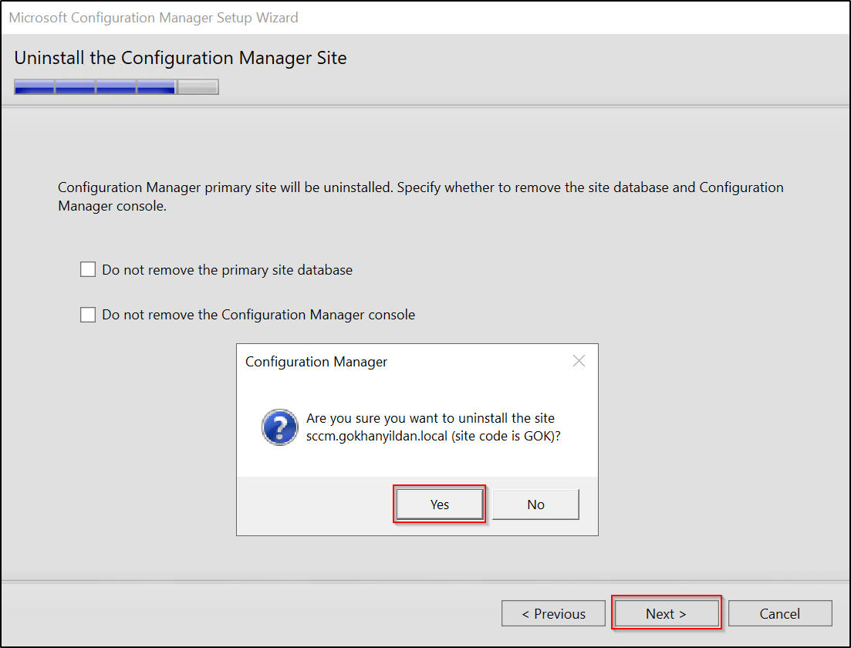Click the 'Uninstall the Configuration Manager Site' heading
This screenshot has width=851, height=648.
coord(181,58)
